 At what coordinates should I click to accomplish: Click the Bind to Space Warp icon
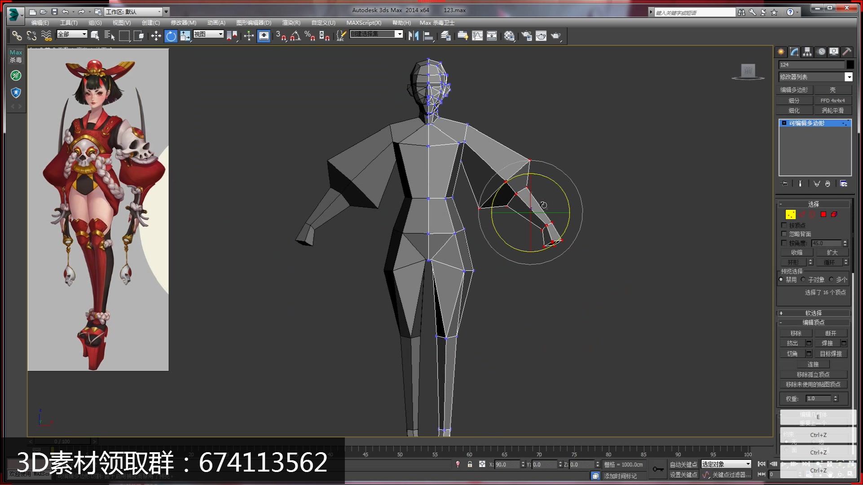(x=46, y=35)
